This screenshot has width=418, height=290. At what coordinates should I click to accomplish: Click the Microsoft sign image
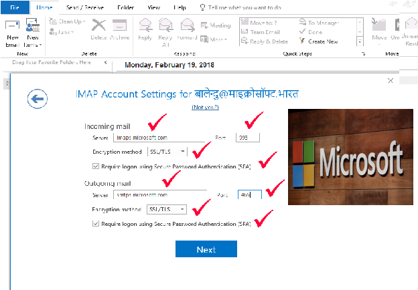tap(350, 157)
